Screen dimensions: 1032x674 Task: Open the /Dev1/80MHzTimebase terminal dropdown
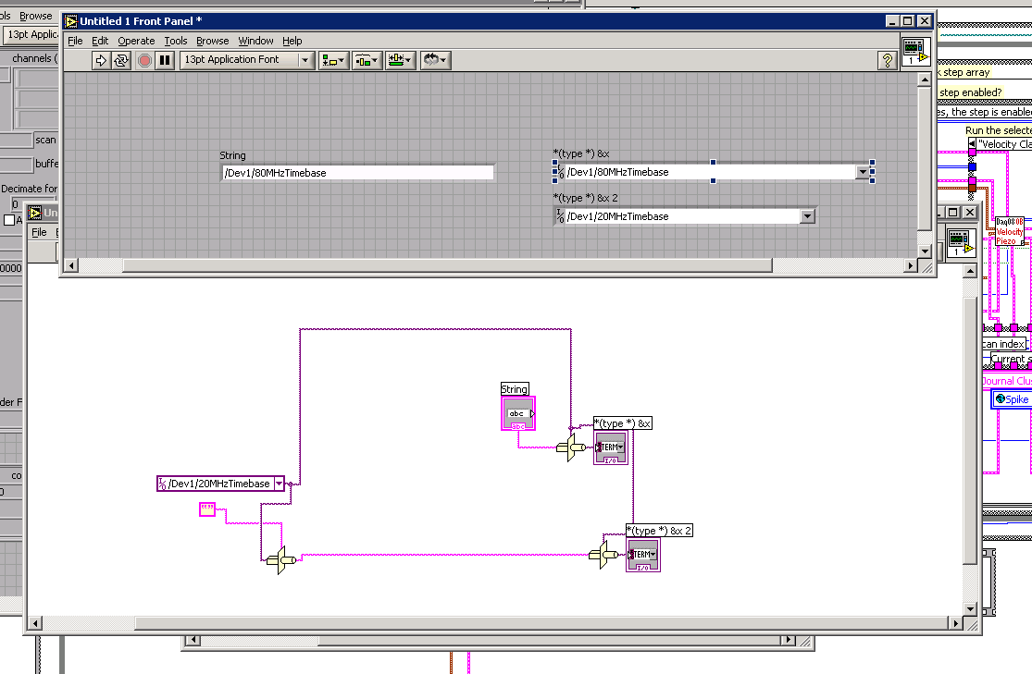click(x=864, y=172)
